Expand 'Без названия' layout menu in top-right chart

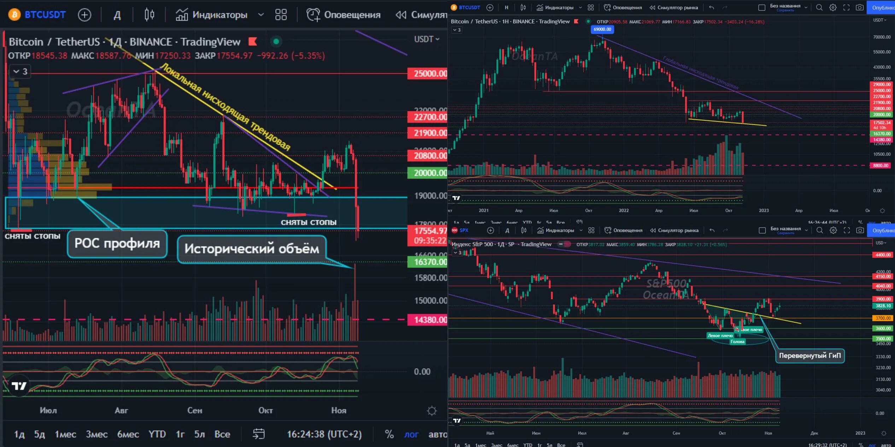806,7
